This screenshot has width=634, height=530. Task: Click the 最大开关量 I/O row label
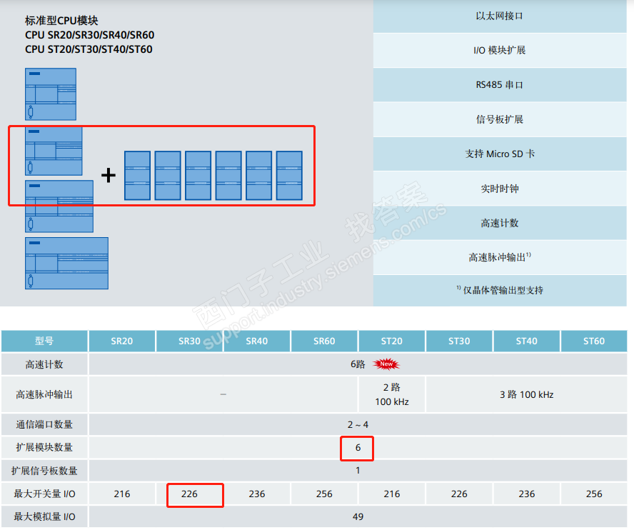[x=44, y=494]
